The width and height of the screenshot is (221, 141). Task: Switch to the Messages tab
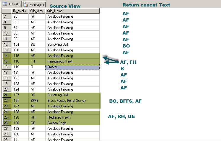[34, 5]
